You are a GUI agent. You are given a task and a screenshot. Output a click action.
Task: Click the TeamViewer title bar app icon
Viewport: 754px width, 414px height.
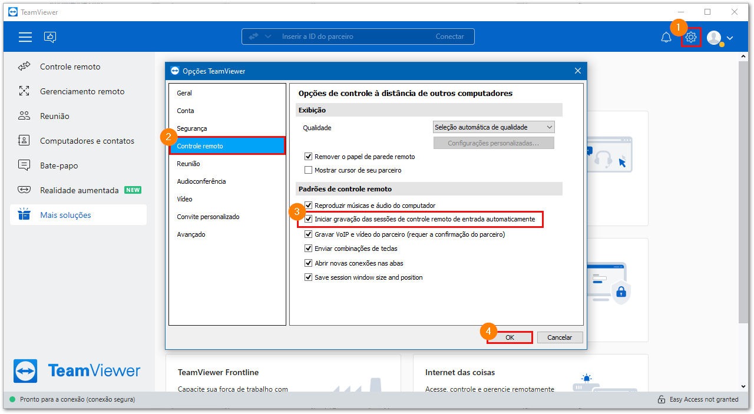(12, 12)
